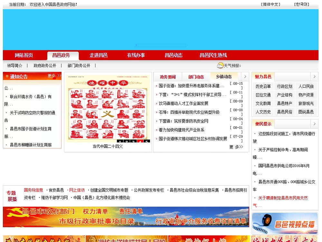Open the 国务院信息 special topic link
322x242 pixels.
(33, 190)
